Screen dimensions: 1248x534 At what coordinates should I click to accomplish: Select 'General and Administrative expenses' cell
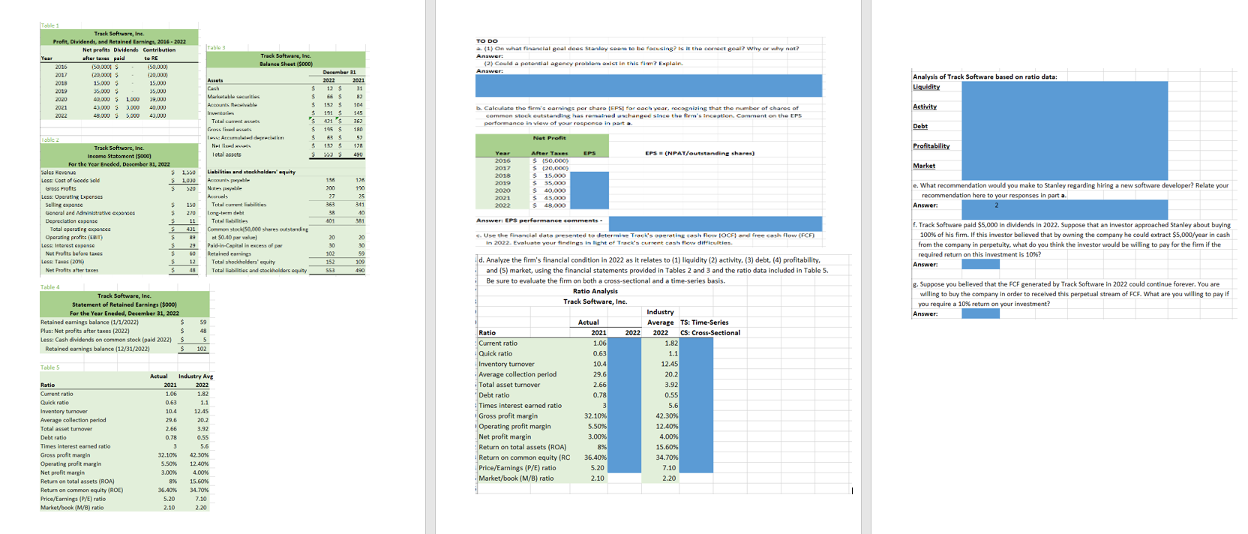pos(90,213)
